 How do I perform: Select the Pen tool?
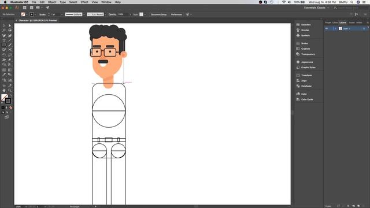point(4,36)
